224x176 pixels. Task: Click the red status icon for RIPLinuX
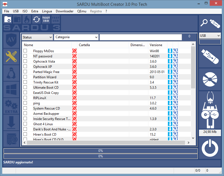click(x=74, y=98)
